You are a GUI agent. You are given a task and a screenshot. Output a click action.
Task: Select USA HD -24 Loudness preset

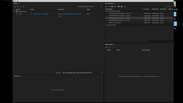[115, 23]
